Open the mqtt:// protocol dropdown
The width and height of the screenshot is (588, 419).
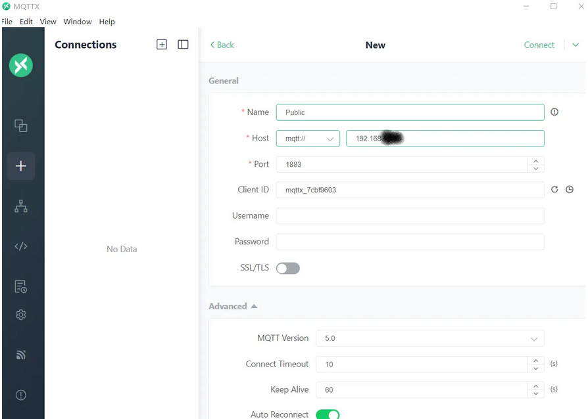[x=308, y=139]
